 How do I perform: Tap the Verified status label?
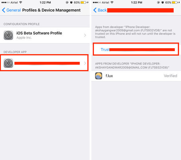coord(170,76)
